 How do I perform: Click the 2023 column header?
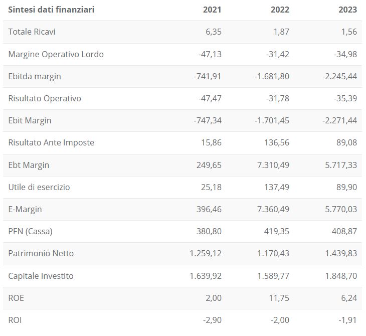(347, 10)
